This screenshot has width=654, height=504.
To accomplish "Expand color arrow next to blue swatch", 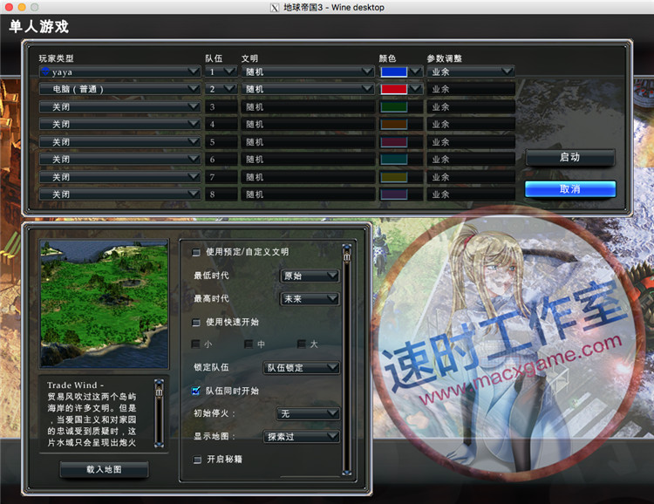I will (415, 72).
